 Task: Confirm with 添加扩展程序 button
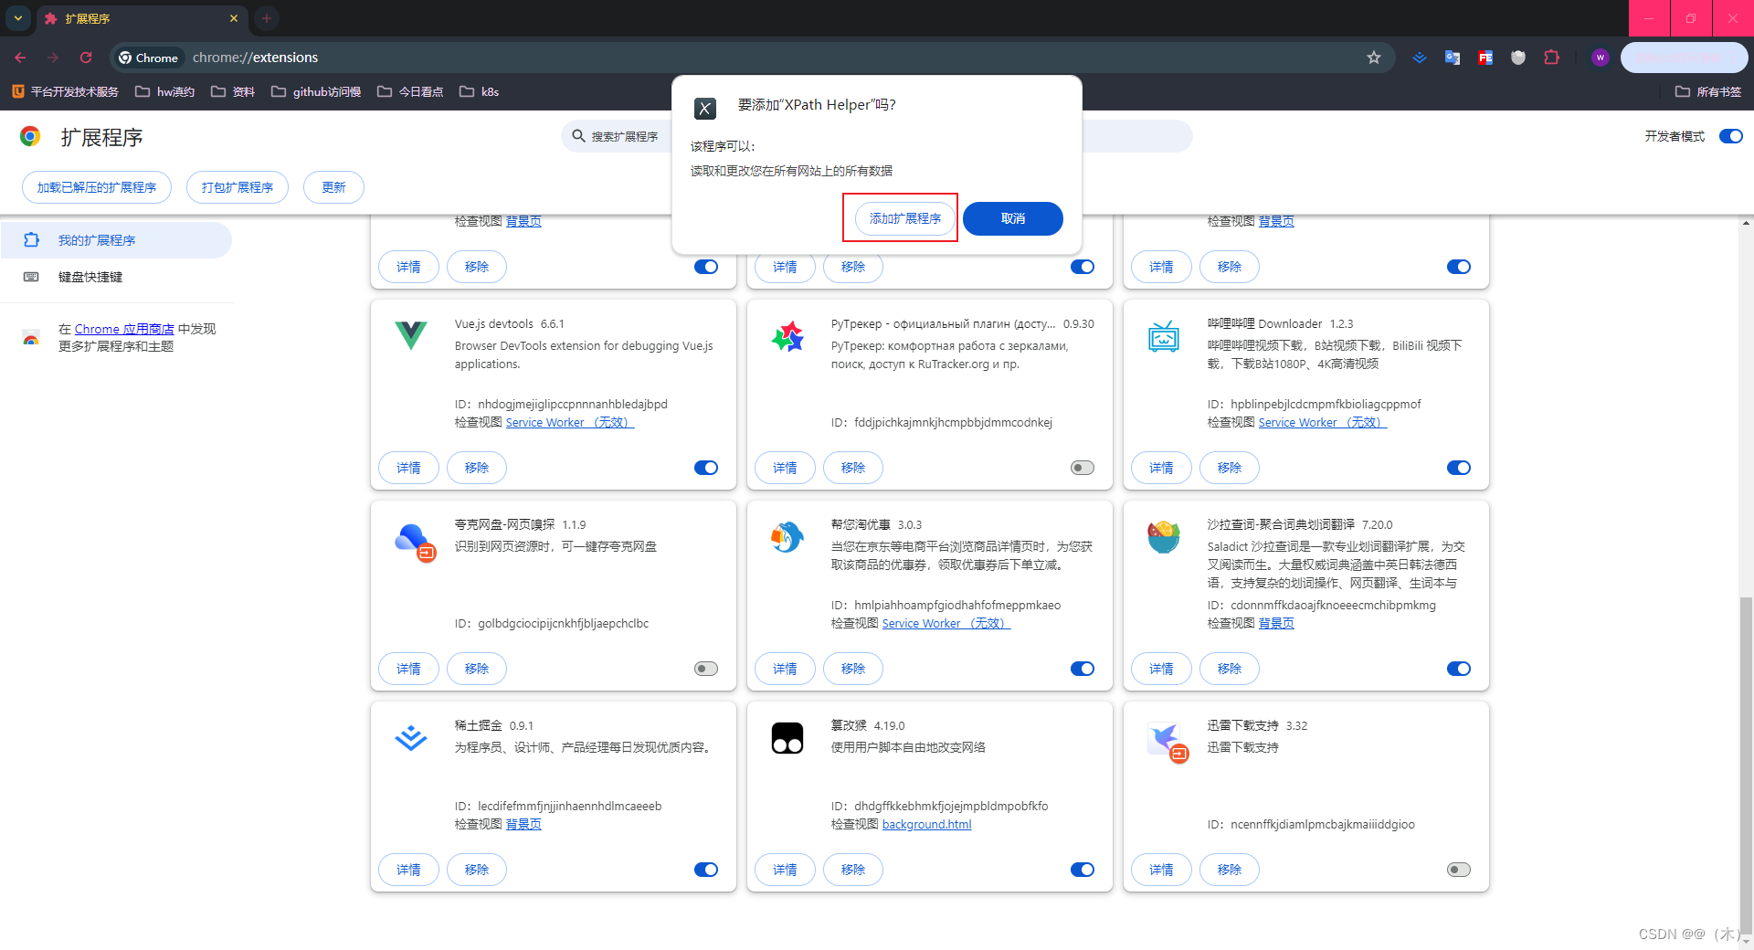[905, 218]
